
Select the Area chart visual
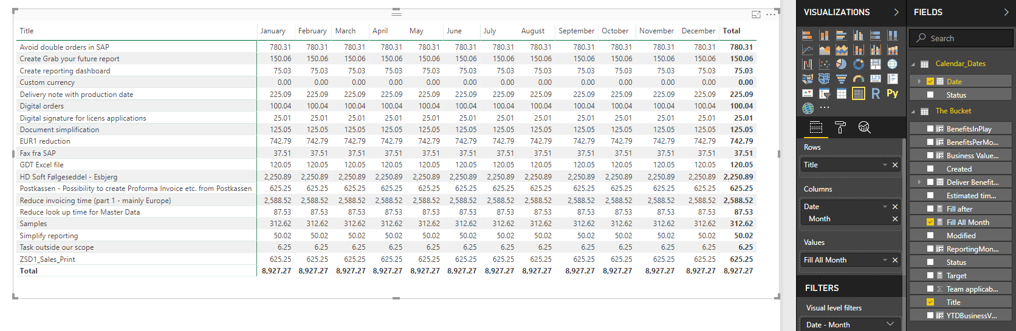(x=825, y=50)
